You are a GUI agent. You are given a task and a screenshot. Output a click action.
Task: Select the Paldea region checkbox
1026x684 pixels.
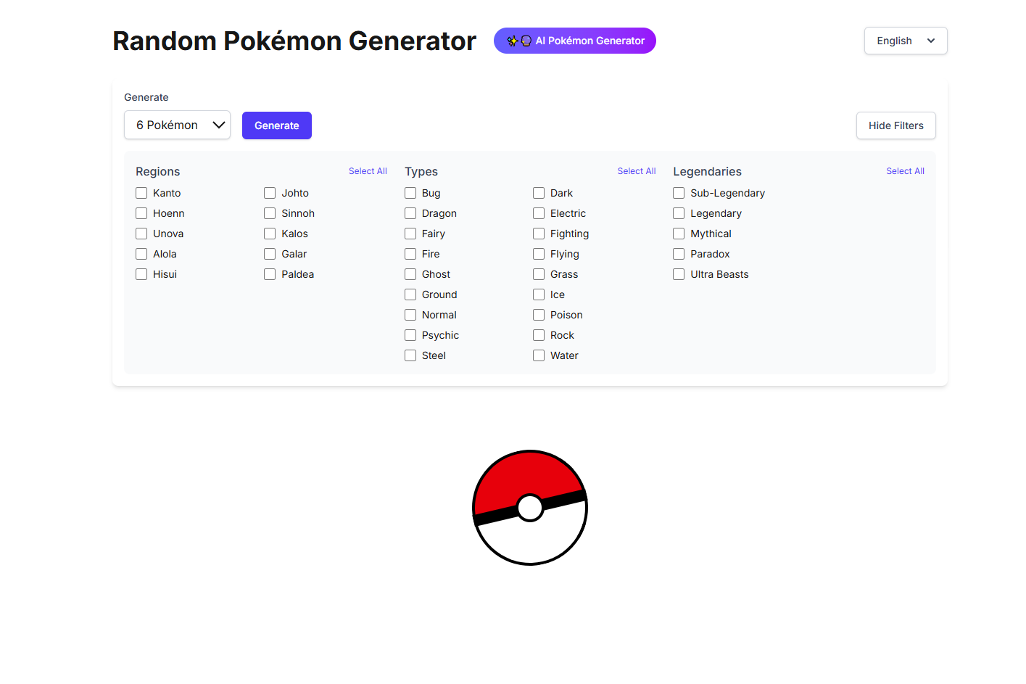coord(270,274)
